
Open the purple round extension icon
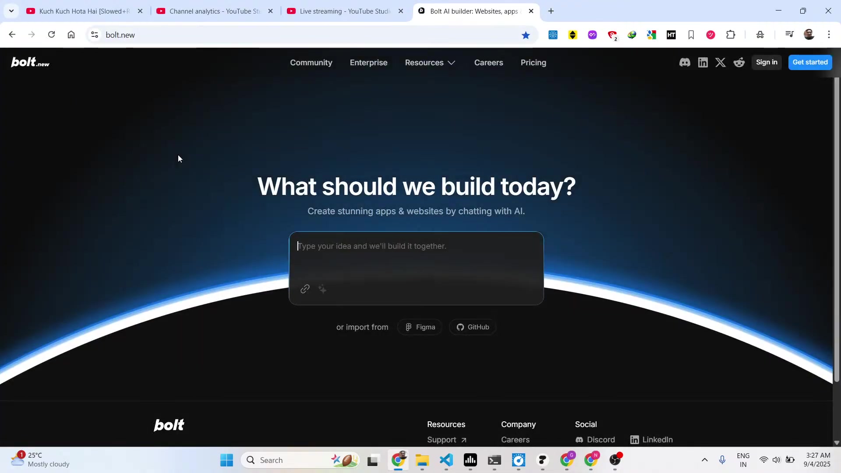592,35
